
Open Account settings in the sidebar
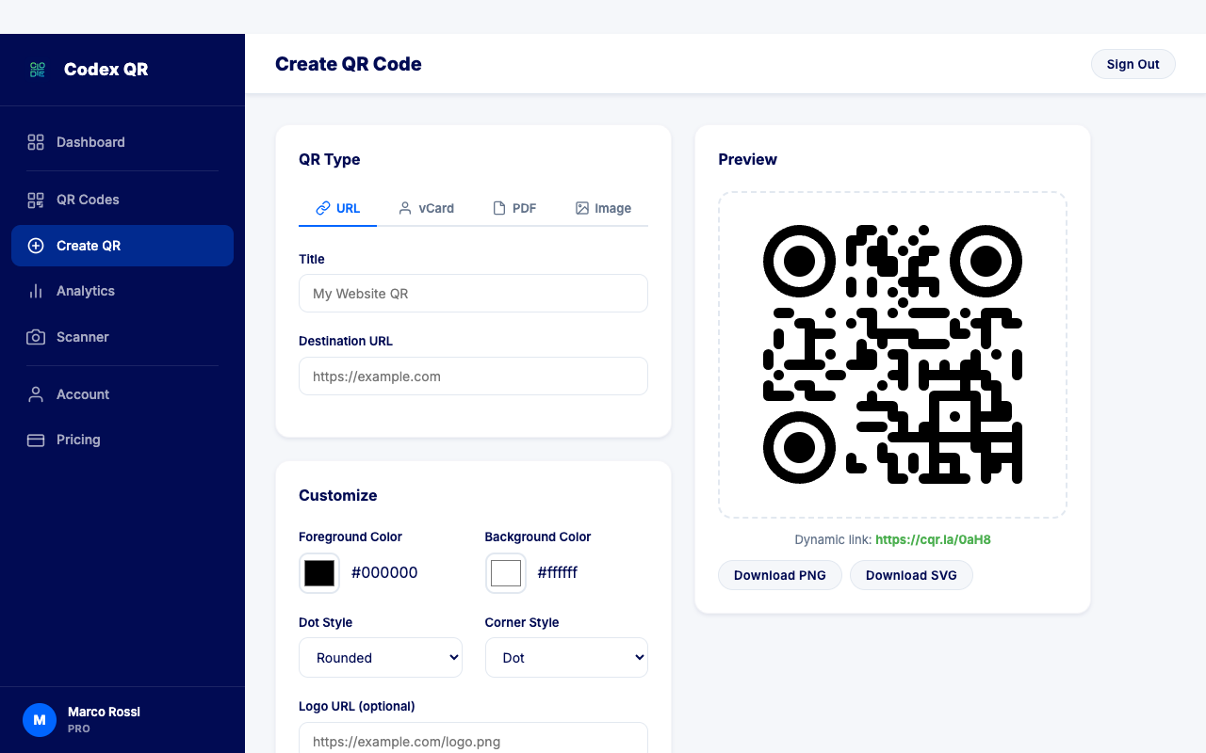[83, 394]
